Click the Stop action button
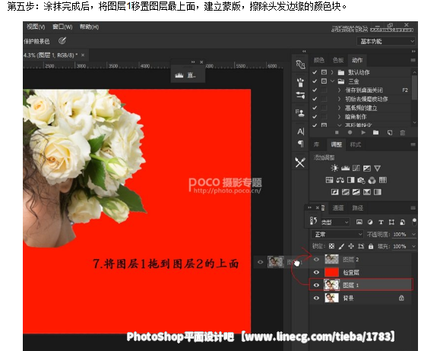 point(337,133)
